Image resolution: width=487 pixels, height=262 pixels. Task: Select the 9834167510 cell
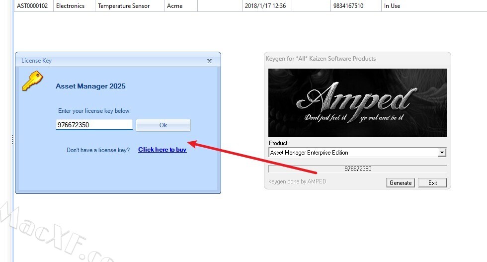356,6
